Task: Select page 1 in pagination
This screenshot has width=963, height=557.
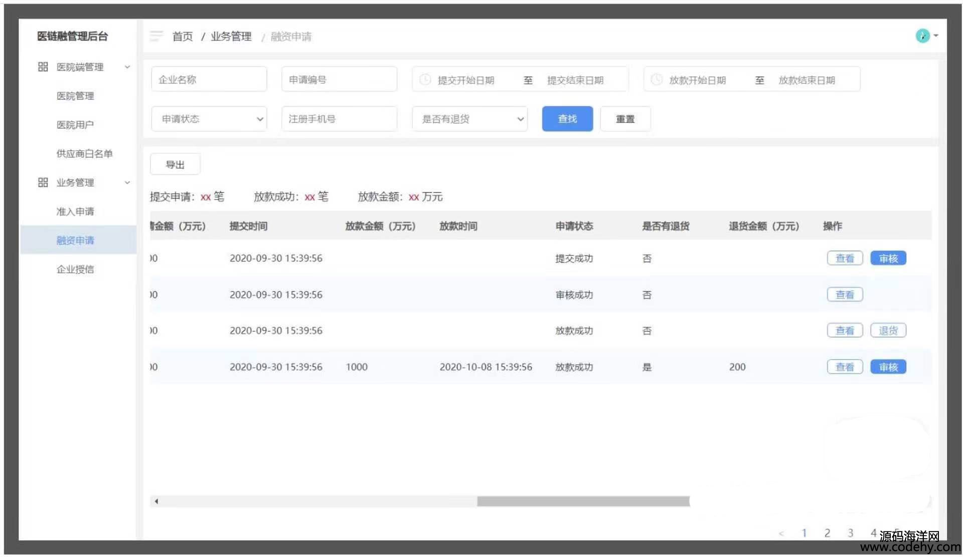Action: click(804, 533)
